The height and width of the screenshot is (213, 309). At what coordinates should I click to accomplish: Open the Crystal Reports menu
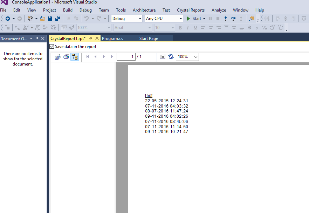pos(191,10)
